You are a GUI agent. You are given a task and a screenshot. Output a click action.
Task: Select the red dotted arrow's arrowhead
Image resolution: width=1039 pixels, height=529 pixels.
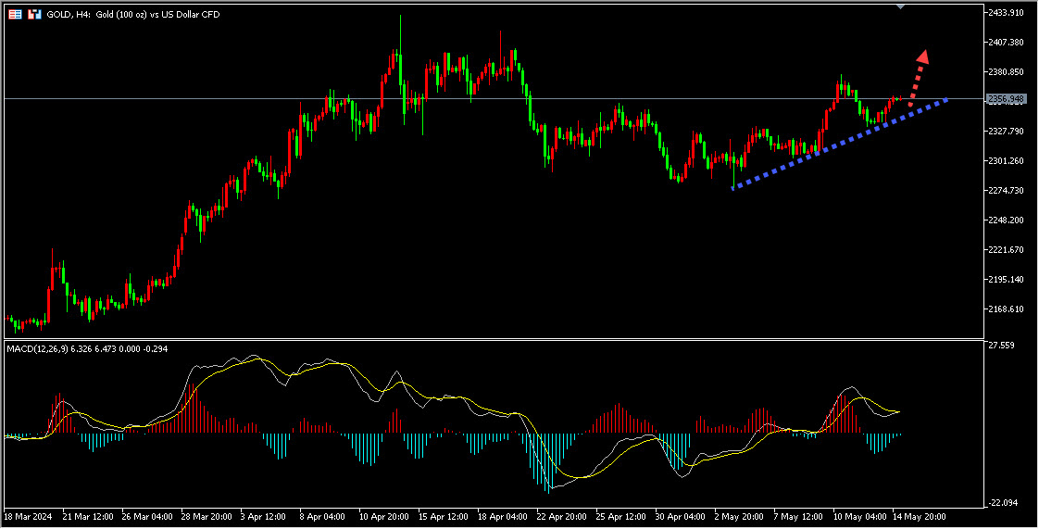pos(922,56)
